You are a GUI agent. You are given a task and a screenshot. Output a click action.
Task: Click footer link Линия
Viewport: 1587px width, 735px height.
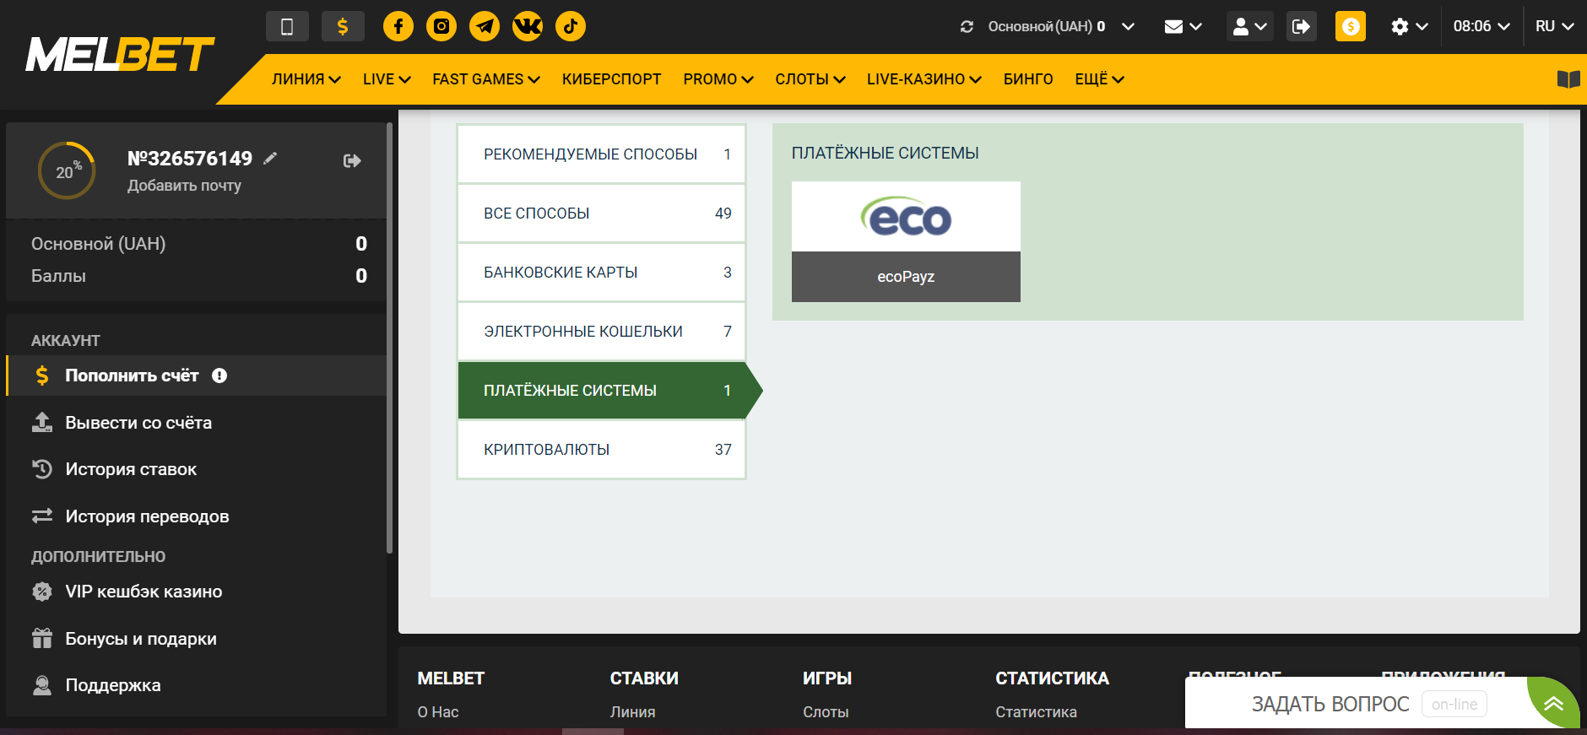(x=633, y=712)
